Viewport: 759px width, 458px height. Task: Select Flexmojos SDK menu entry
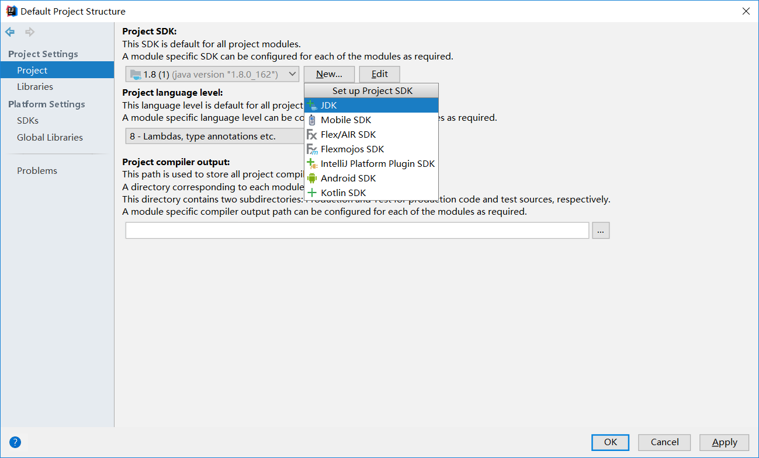tap(352, 149)
